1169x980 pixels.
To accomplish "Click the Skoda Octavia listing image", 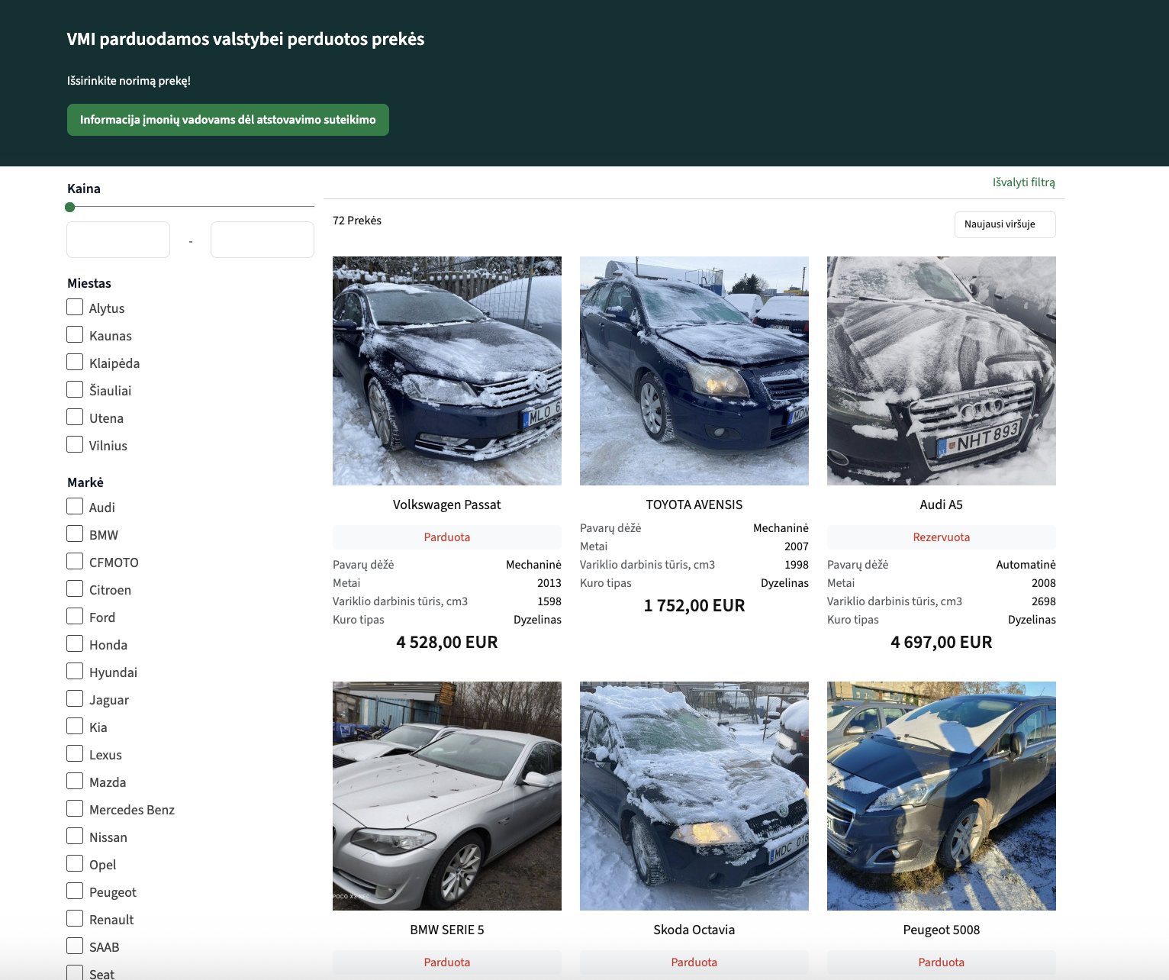I will [x=694, y=795].
